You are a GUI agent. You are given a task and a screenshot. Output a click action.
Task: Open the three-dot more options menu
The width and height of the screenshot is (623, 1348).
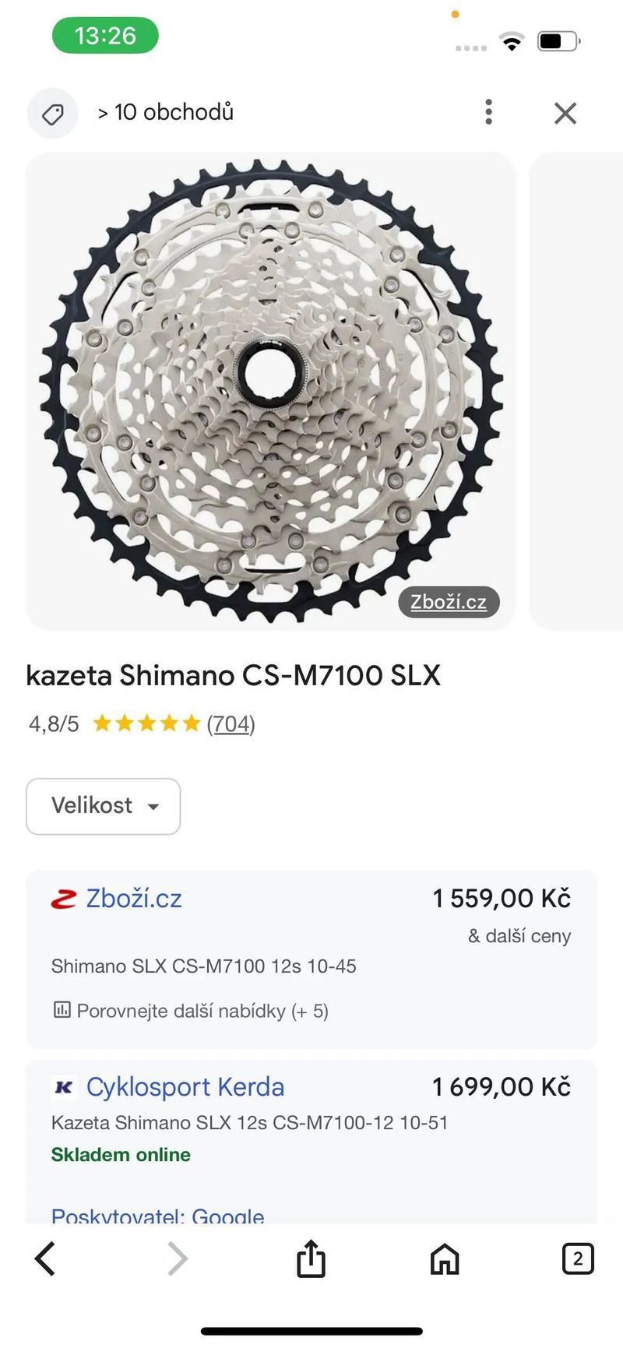(x=488, y=112)
